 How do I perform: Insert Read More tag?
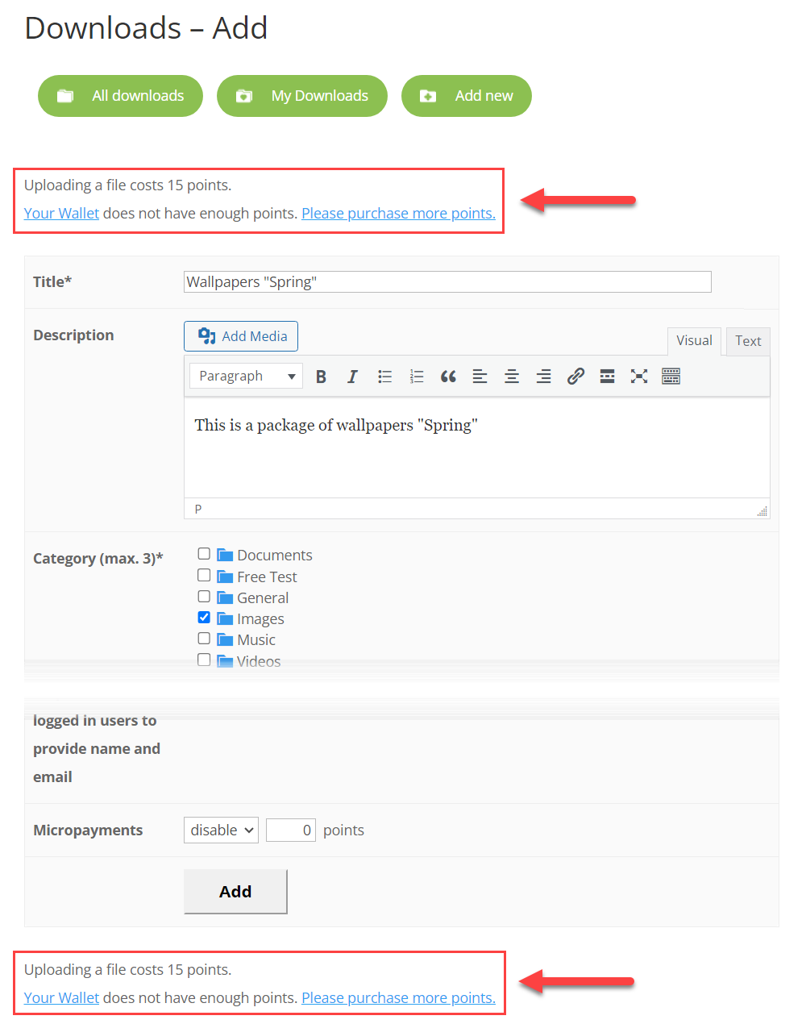(x=608, y=377)
